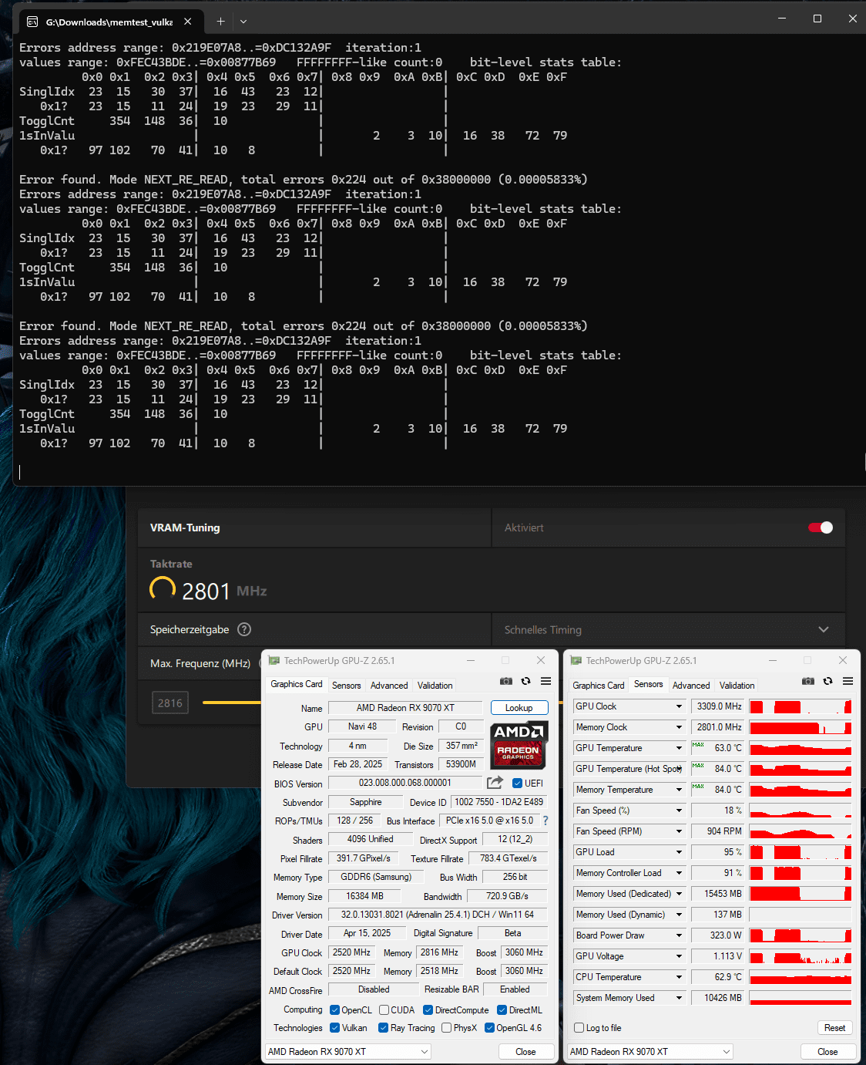Screen dimensions: 866x1065
Task: Switch to Advanced tab in right GPU-Z window
Action: point(691,685)
